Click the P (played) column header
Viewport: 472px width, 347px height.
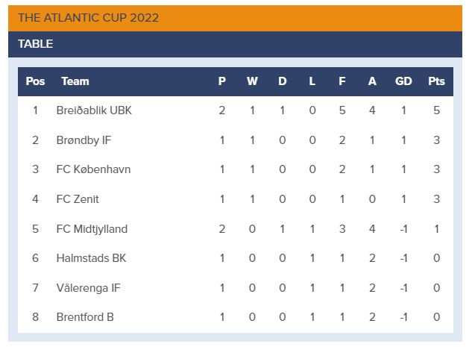coord(222,81)
